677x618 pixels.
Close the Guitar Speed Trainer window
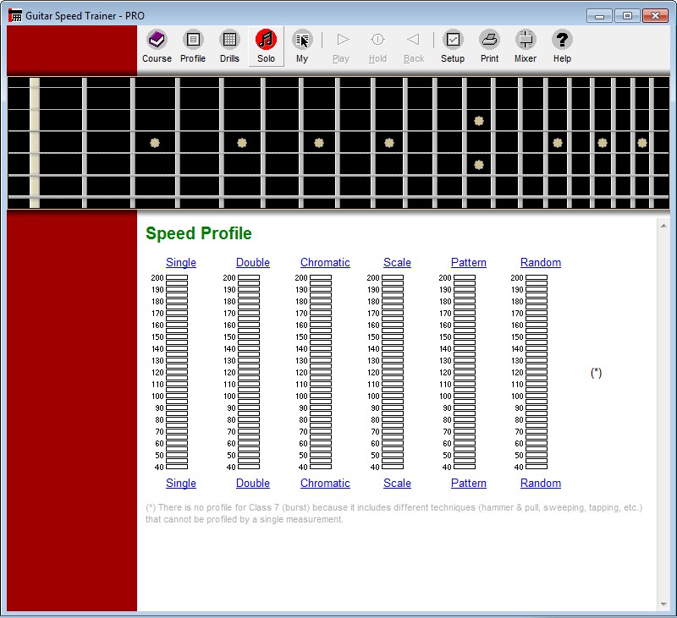pyautogui.click(x=655, y=16)
